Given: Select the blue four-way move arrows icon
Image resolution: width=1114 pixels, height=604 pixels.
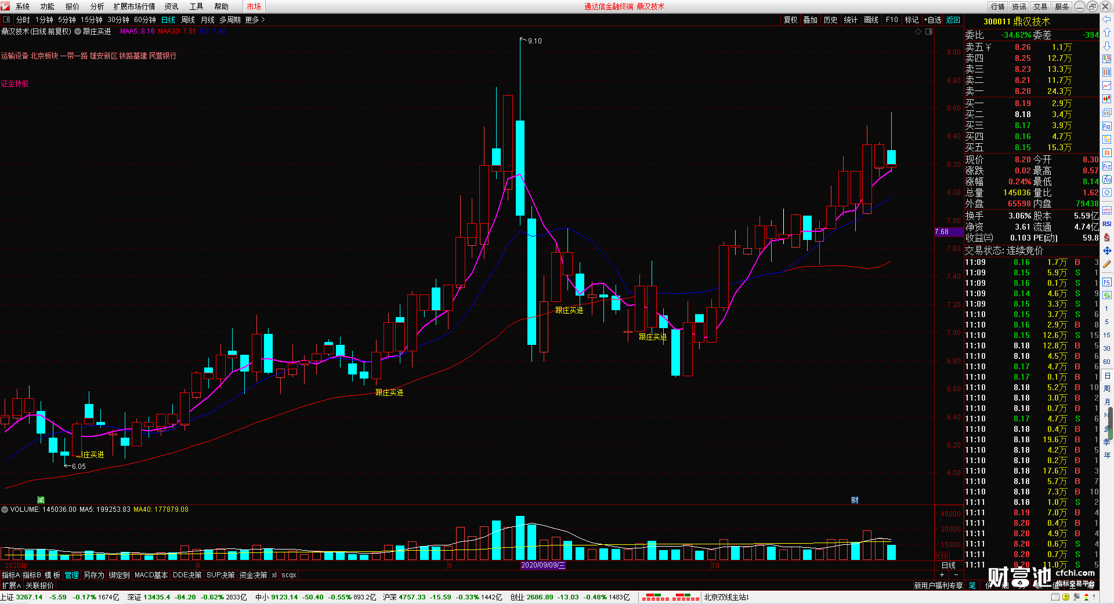Looking at the screenshot, I should coord(1106,250).
